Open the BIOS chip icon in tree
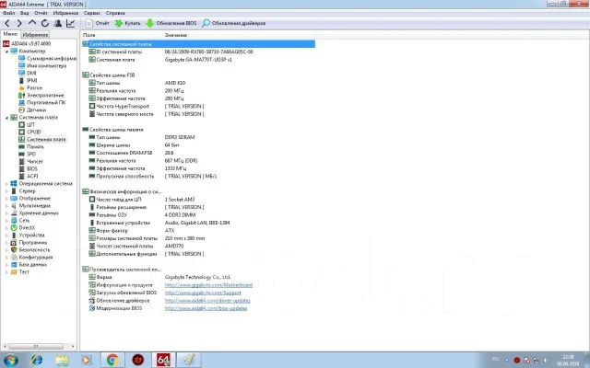The image size is (590, 368). pos(21,169)
